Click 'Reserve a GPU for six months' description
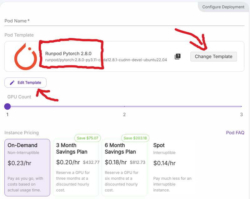Screen dimensions: 250x199 point(122,181)
